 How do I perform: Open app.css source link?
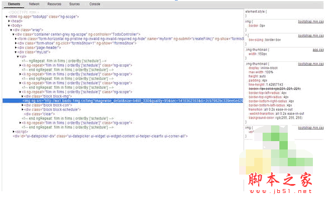(x=318, y=50)
